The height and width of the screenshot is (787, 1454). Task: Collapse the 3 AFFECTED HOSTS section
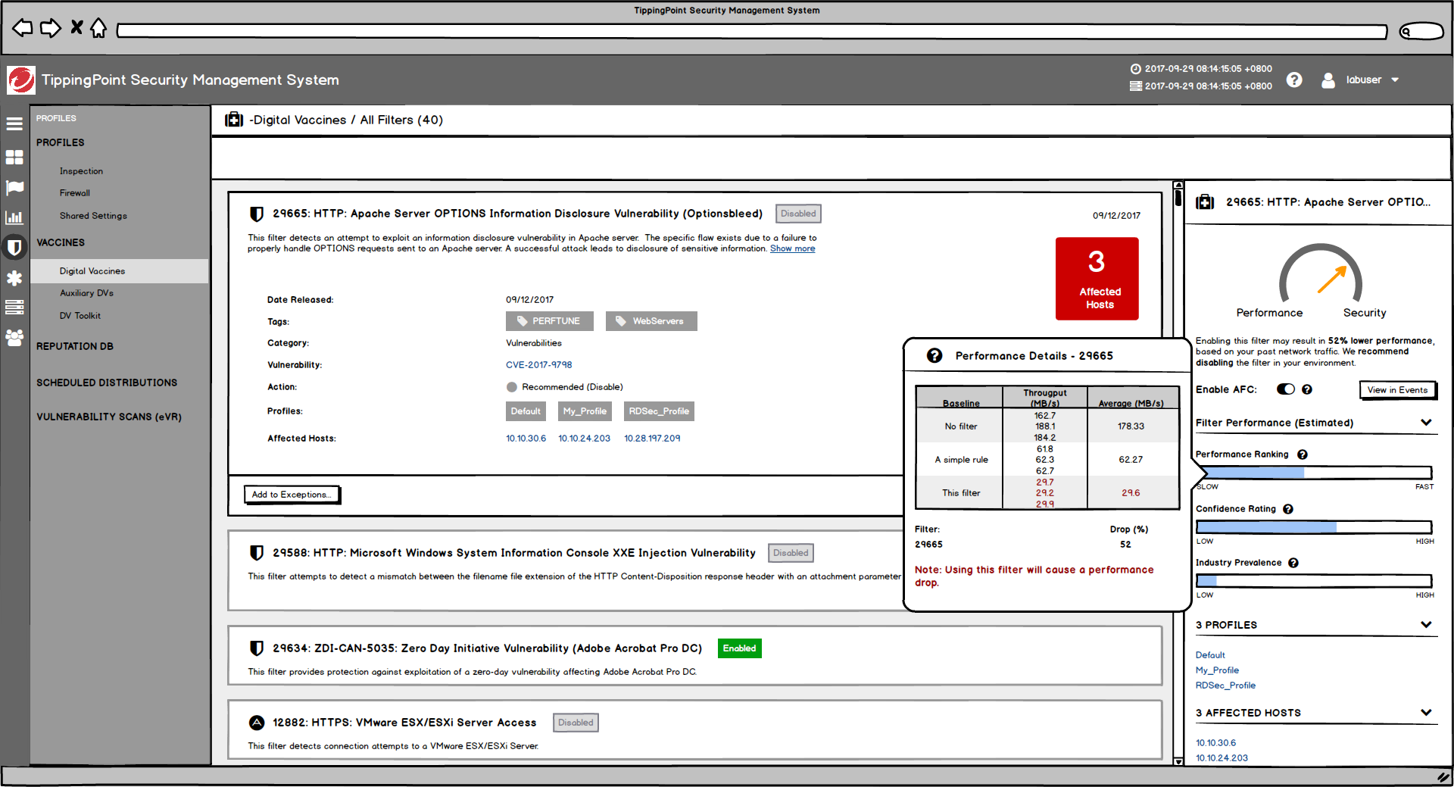pos(1427,713)
